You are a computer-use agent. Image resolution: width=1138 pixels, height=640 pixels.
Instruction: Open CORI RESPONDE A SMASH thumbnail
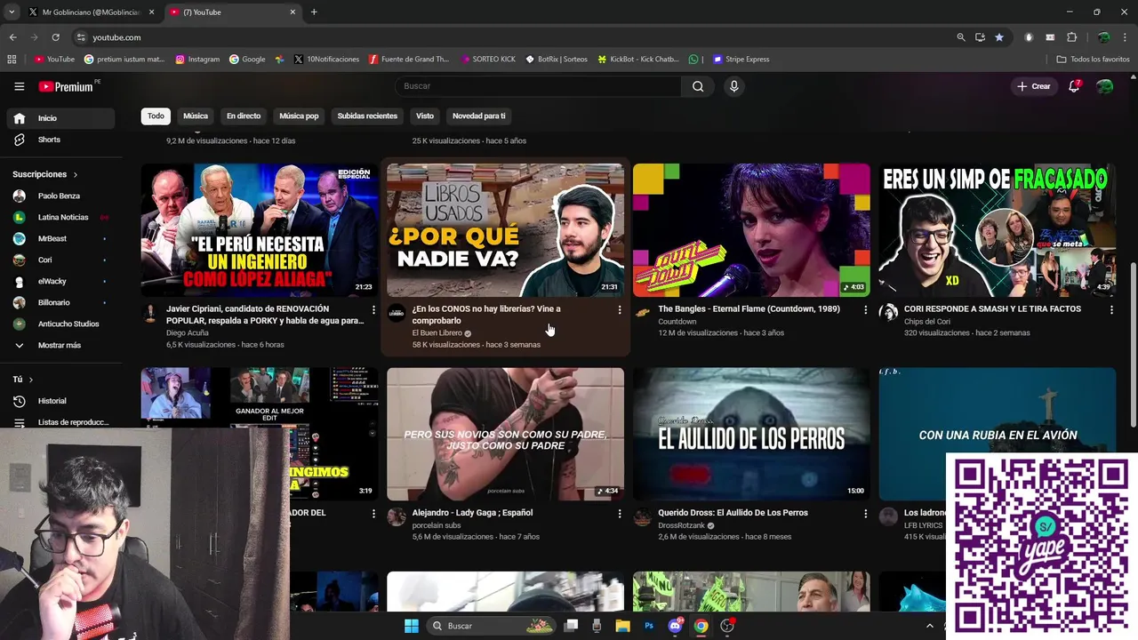pyautogui.click(x=997, y=229)
